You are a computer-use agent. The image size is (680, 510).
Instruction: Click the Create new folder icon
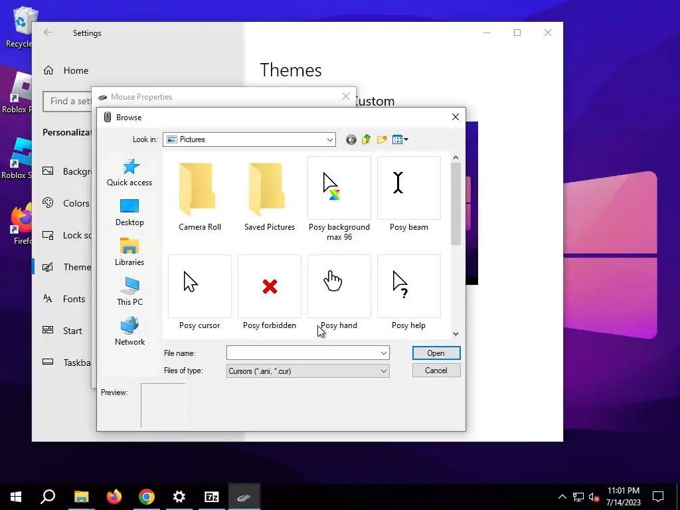point(382,139)
